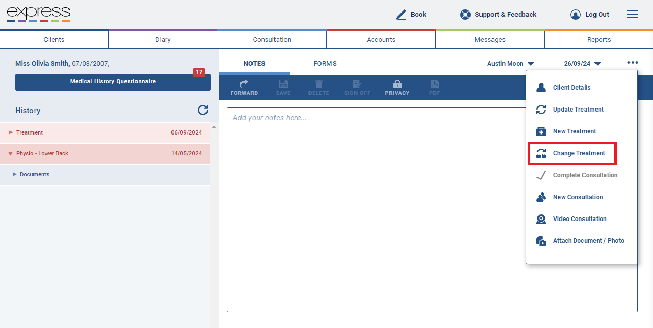The image size is (653, 328).
Task: Open the 26/09/24 date dropdown
Action: 582,64
